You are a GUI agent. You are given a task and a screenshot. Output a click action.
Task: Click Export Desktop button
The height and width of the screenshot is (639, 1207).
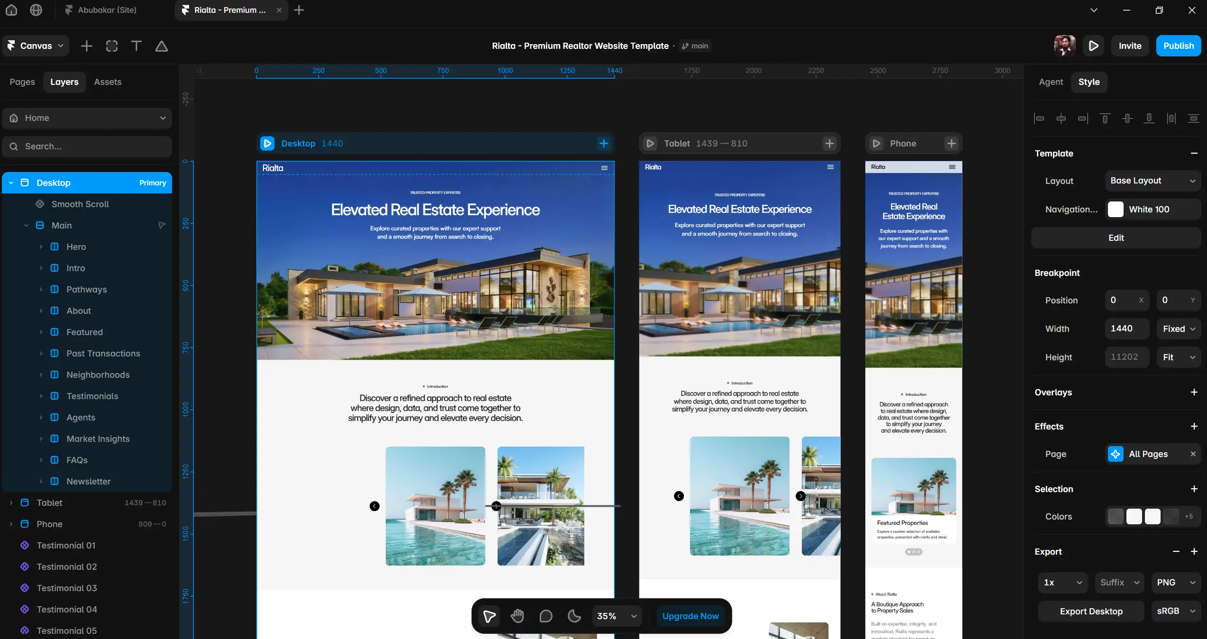pos(1091,611)
